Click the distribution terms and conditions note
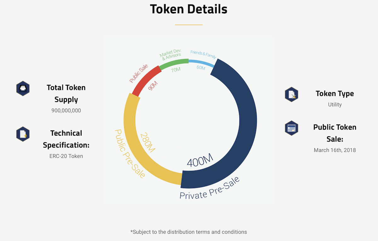378x241 pixels. coord(189,232)
